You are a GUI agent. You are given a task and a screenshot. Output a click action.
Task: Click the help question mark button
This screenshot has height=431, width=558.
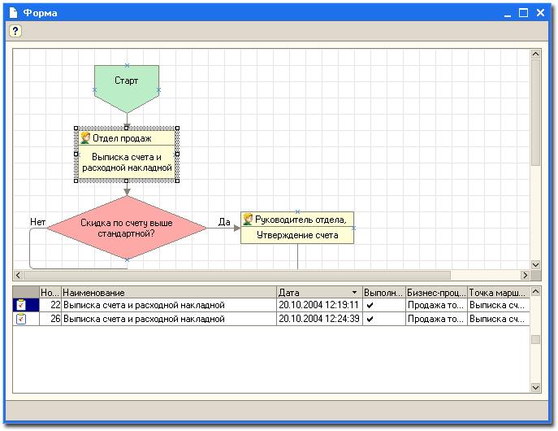pos(15,31)
